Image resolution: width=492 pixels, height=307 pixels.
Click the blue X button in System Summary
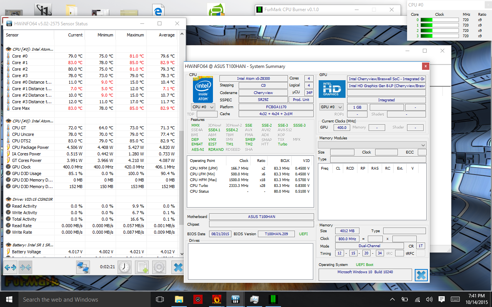click(x=421, y=275)
